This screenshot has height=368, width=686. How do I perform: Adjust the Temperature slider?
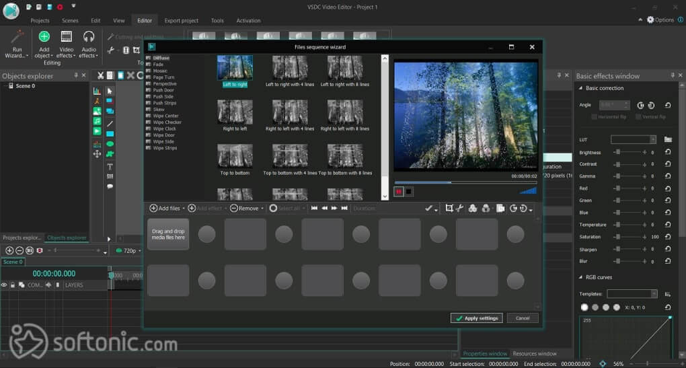tap(630, 225)
